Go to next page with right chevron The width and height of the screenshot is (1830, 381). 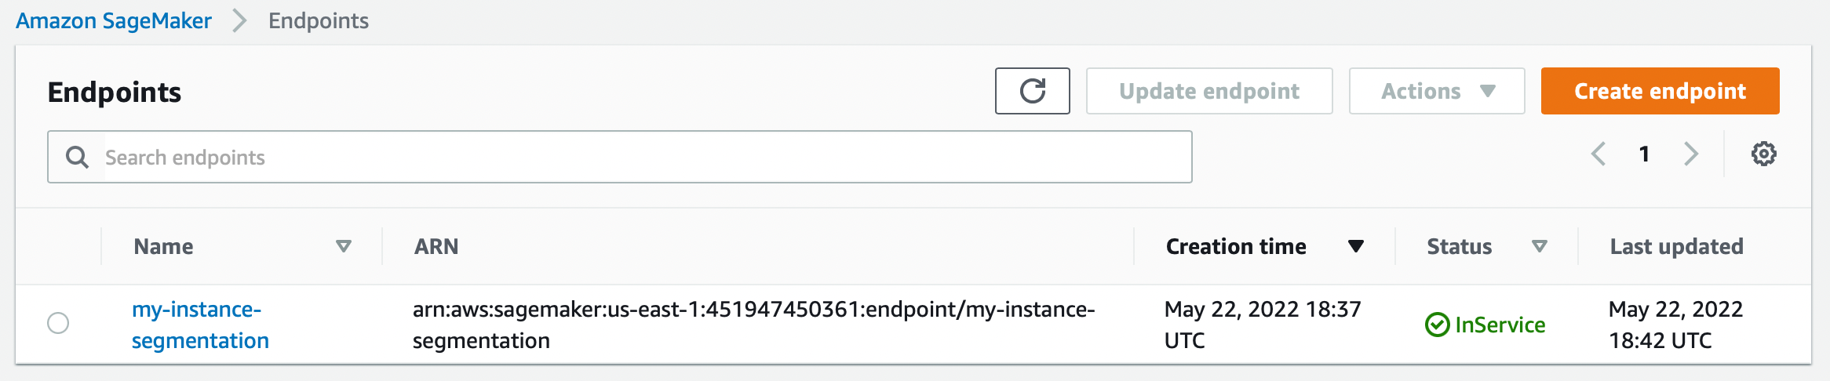(x=1691, y=154)
